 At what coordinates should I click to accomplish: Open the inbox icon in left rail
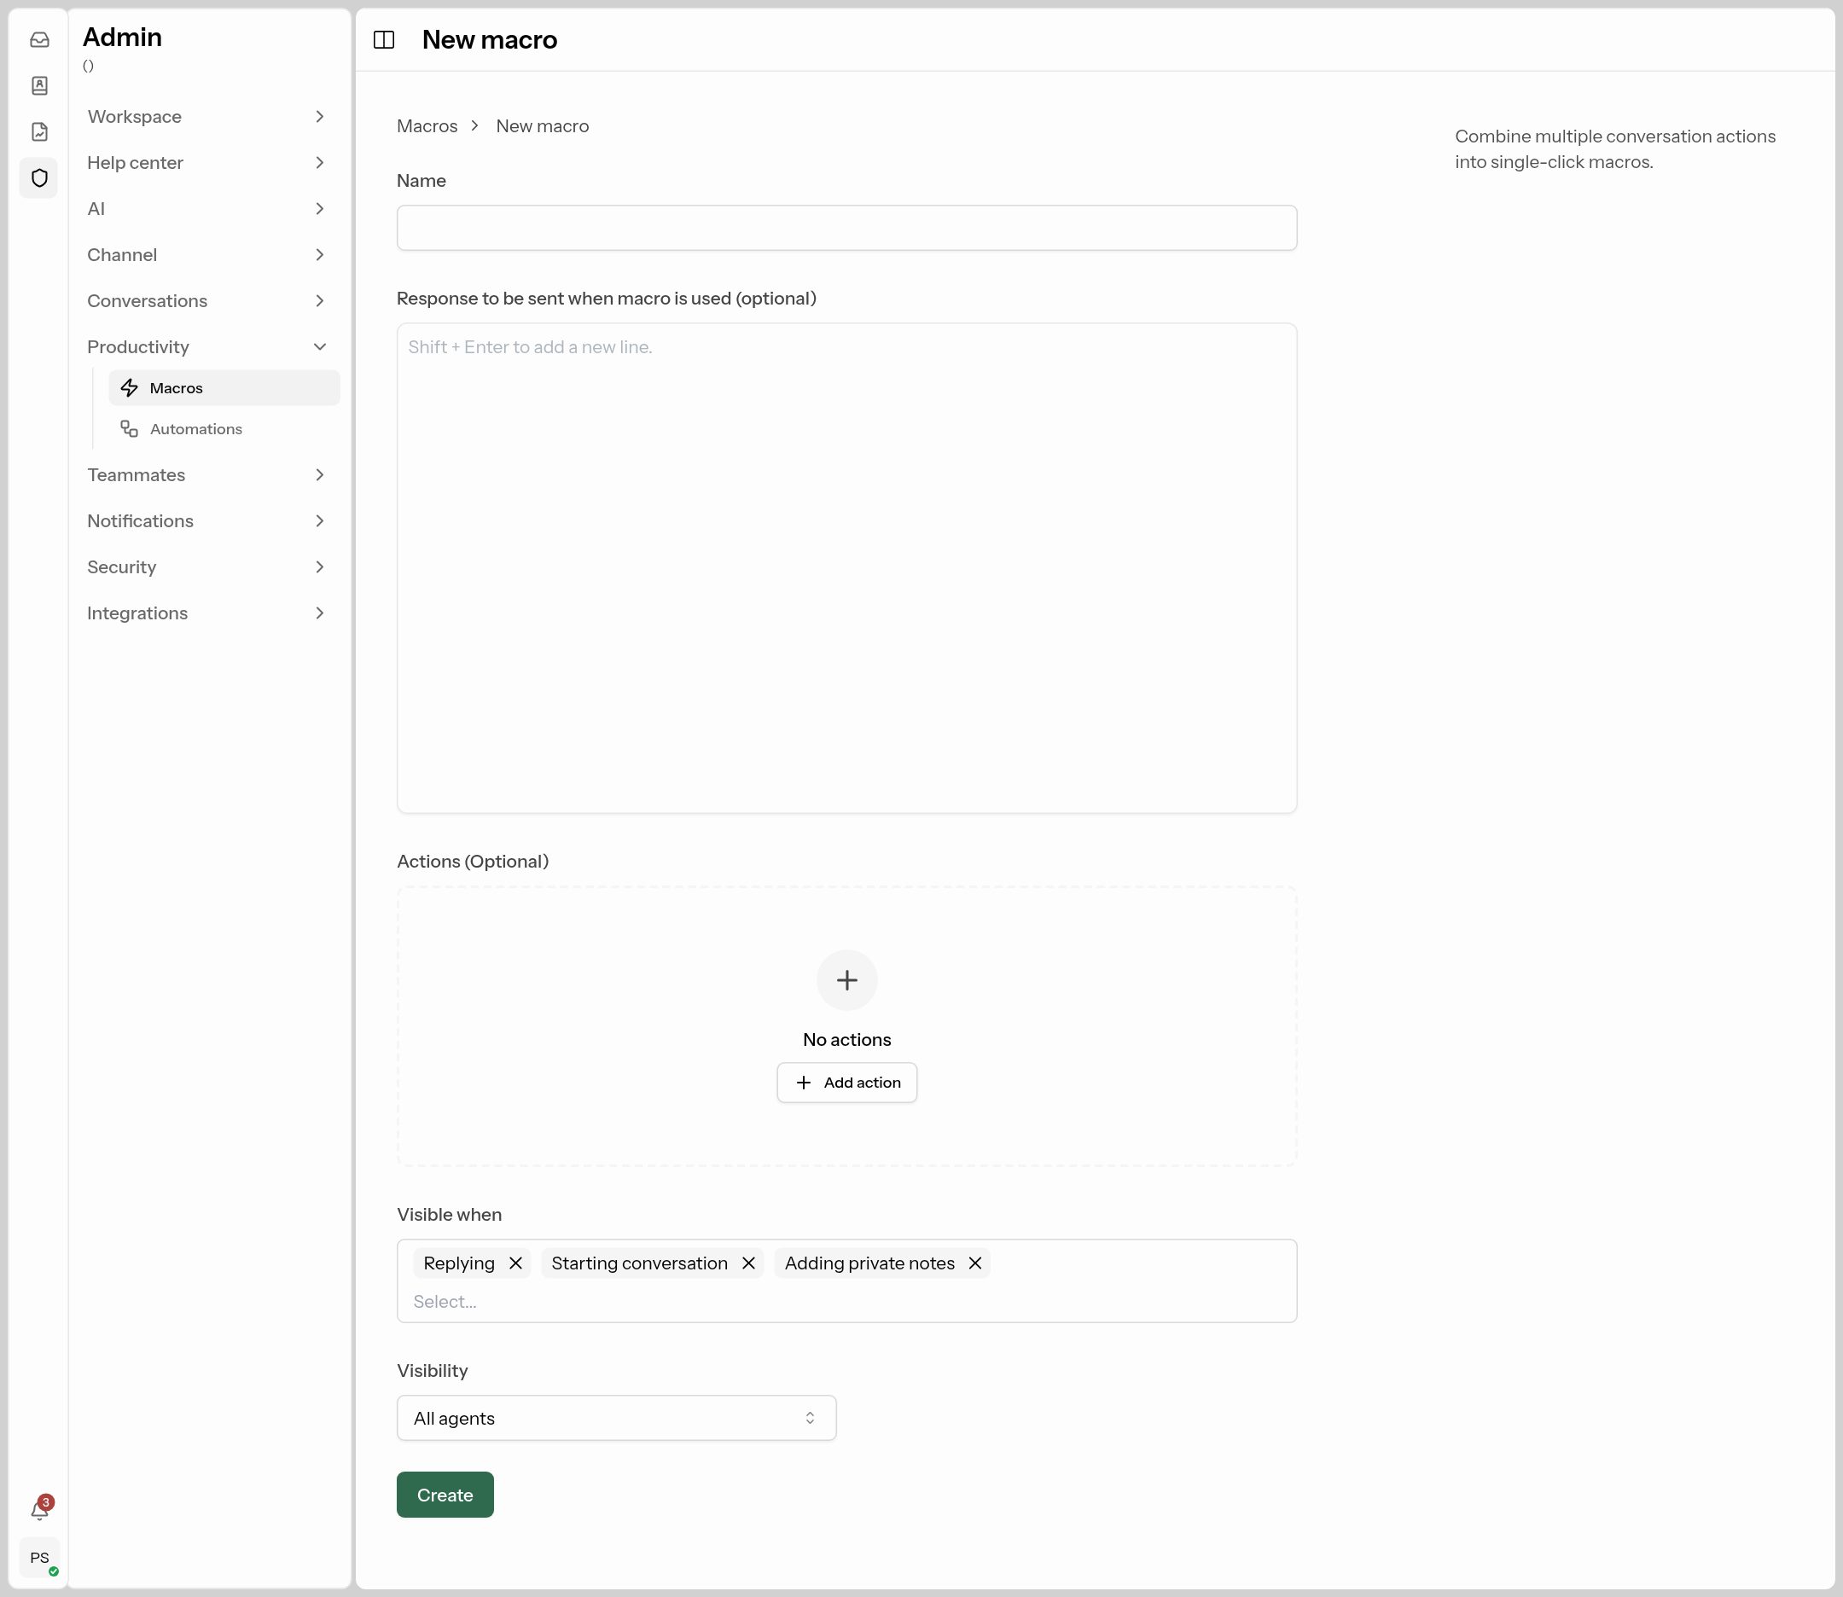pos(39,39)
